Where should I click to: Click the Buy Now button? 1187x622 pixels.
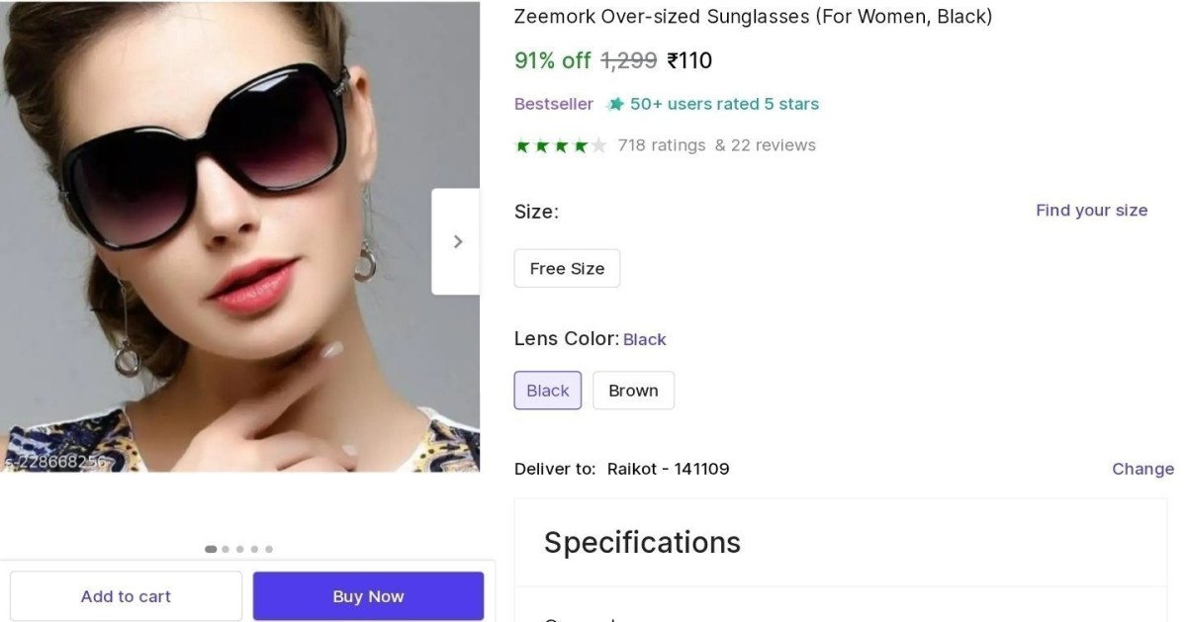tap(368, 595)
